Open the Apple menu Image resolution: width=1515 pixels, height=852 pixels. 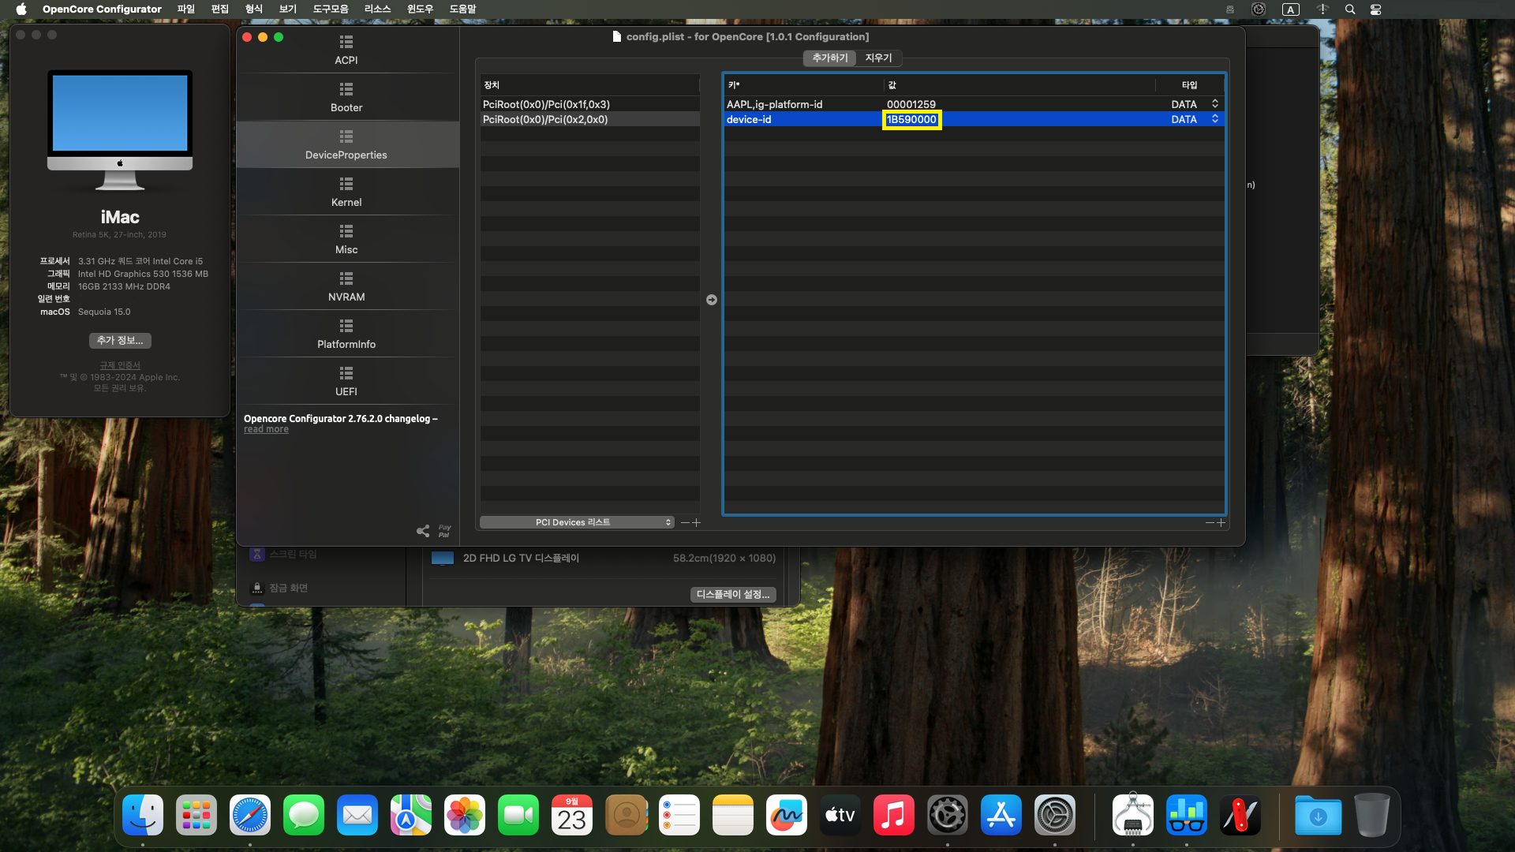click(x=21, y=9)
